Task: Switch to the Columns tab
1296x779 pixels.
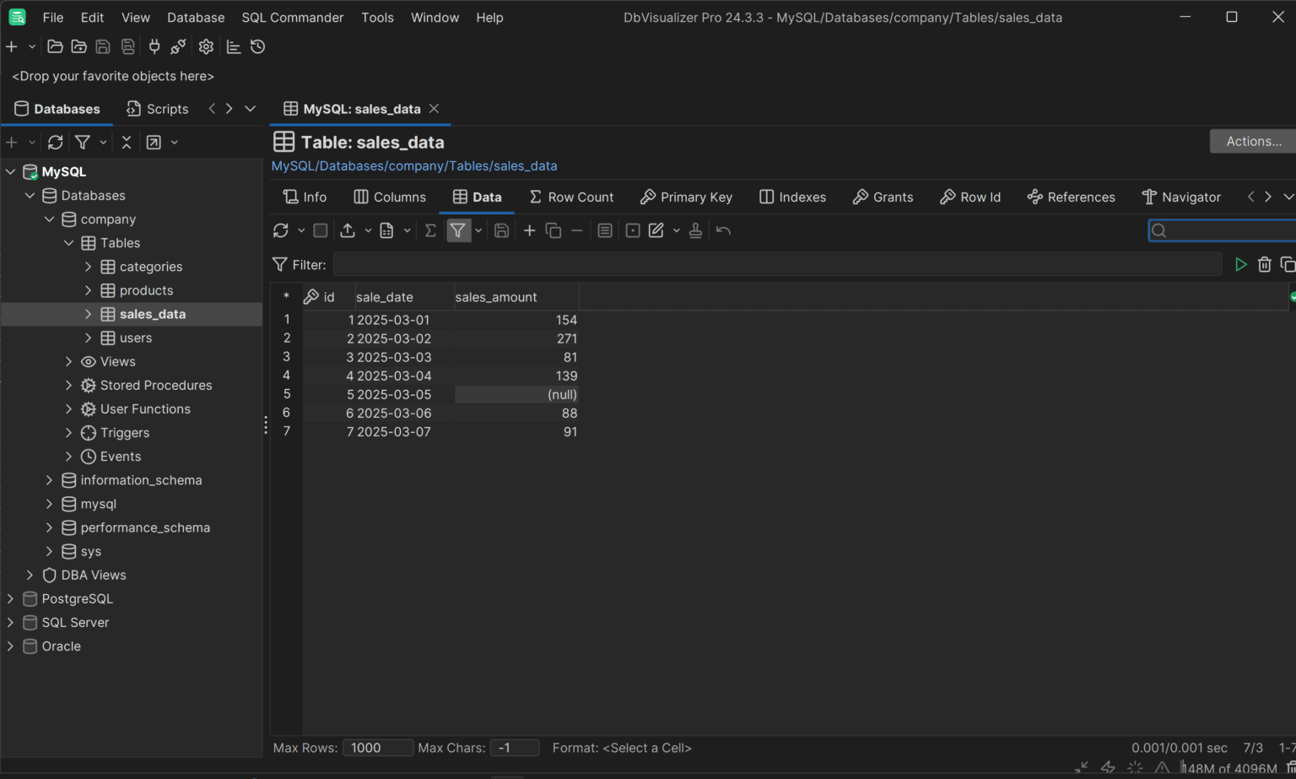Action: point(390,197)
